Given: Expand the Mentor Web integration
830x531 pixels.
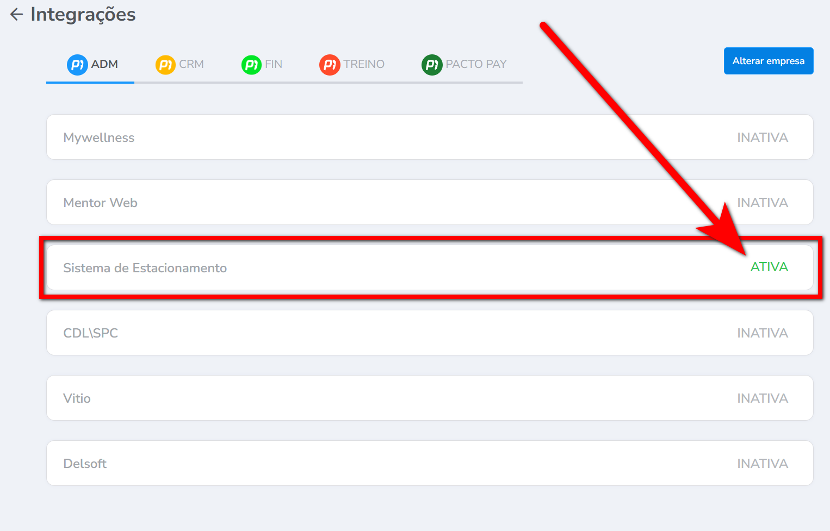Looking at the screenshot, I should click(x=101, y=203).
